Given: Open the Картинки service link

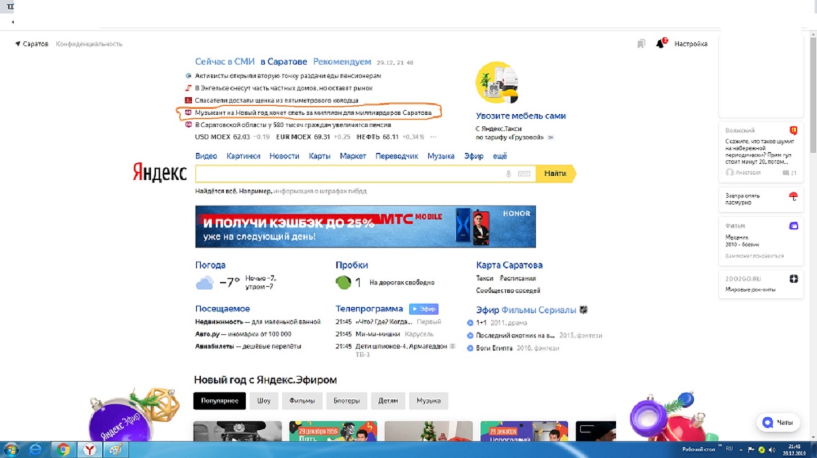Looking at the screenshot, I should click(244, 156).
